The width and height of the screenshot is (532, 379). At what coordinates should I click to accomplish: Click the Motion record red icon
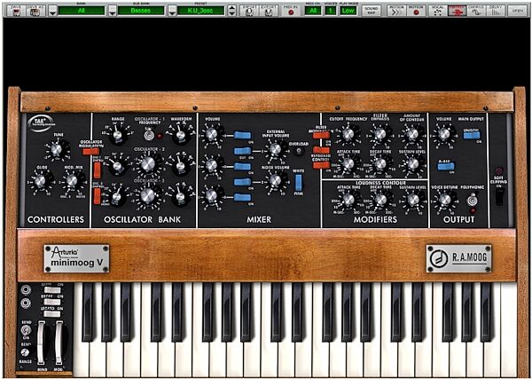coord(416,12)
